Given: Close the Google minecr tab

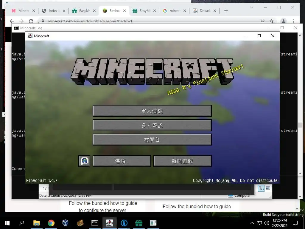Looking at the screenshot, I should [185, 11].
